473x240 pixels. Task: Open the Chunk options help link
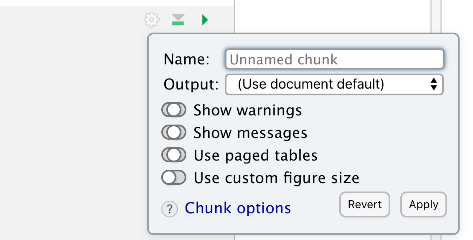pos(238,208)
